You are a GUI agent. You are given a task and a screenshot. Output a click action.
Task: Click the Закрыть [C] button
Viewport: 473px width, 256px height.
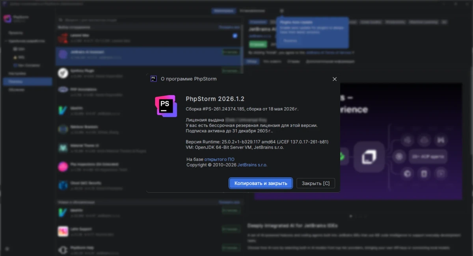tap(316, 183)
